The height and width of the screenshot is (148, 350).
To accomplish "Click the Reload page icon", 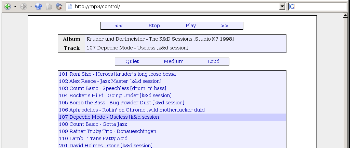I will pyautogui.click(x=39, y=6).
